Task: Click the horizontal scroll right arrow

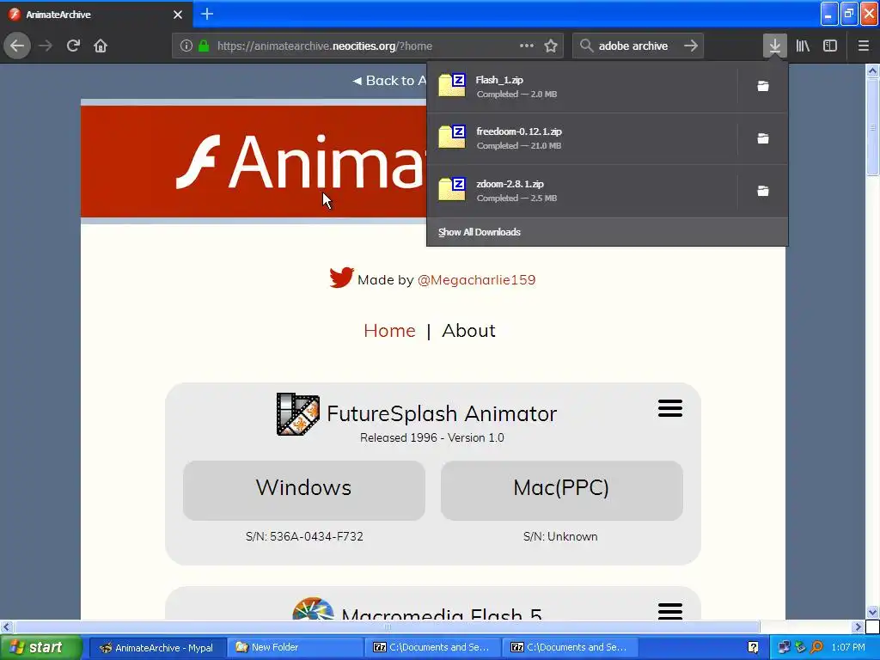Action: click(857, 626)
